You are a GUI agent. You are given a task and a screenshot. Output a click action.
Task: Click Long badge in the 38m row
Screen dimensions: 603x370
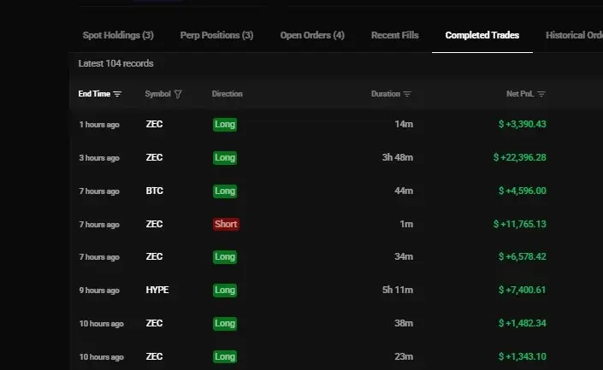(x=225, y=324)
